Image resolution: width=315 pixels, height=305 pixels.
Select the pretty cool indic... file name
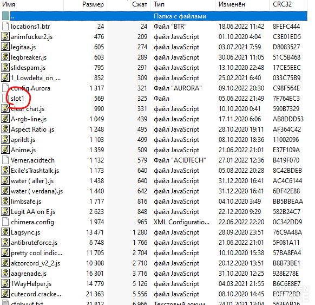click(x=37, y=253)
